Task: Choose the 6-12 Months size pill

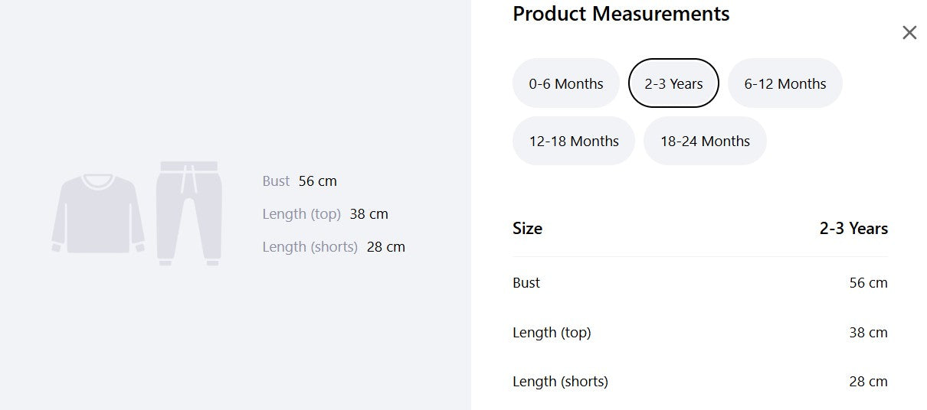Action: point(785,83)
